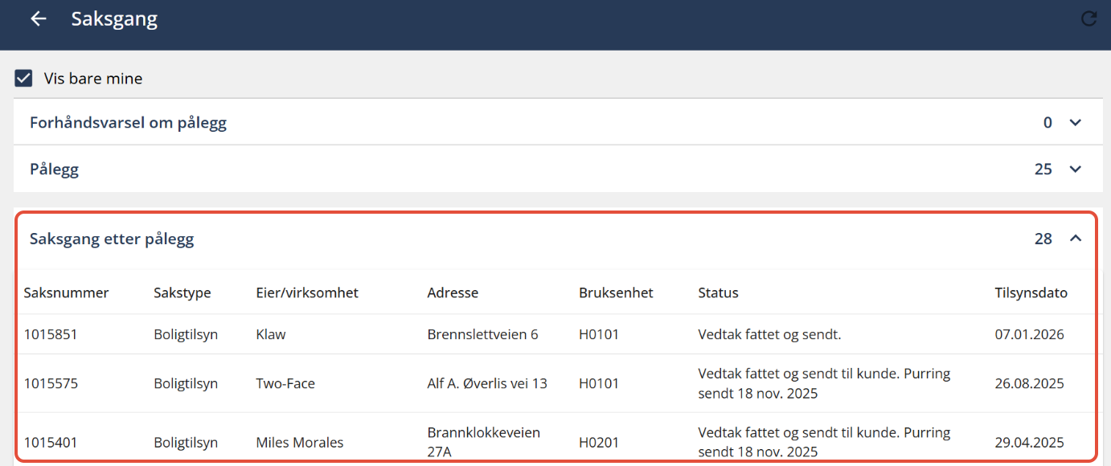Sort by Bruksenhet column header
The width and height of the screenshot is (1111, 466).
click(x=616, y=293)
